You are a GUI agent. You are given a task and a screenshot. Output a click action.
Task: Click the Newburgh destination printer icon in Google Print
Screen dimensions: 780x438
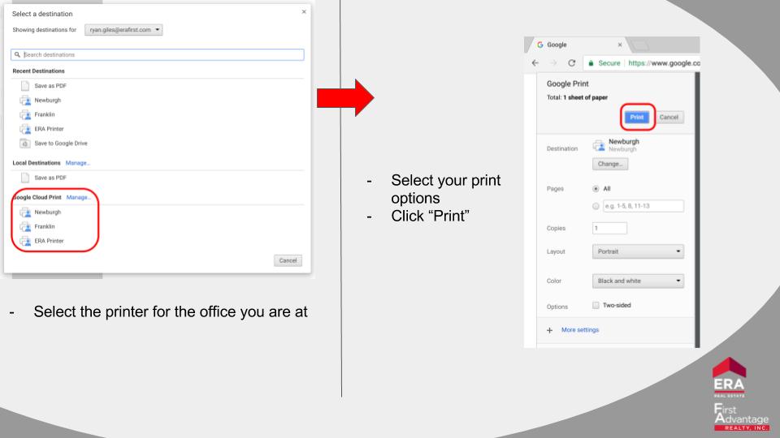599,145
